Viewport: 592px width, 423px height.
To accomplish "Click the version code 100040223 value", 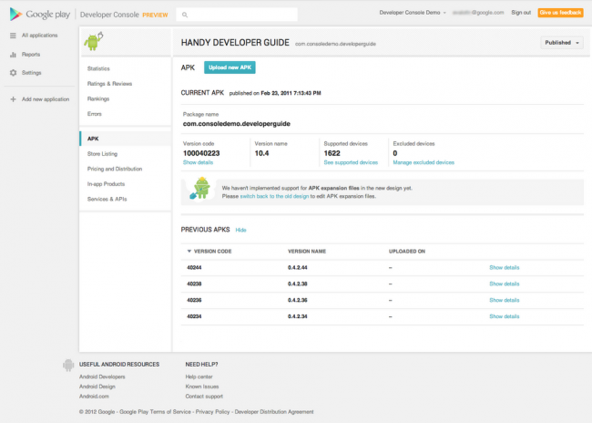I will [201, 153].
